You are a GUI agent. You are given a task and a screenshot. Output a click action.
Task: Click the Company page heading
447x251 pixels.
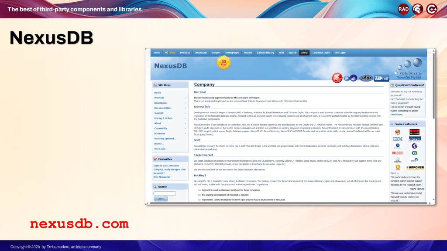(x=204, y=84)
